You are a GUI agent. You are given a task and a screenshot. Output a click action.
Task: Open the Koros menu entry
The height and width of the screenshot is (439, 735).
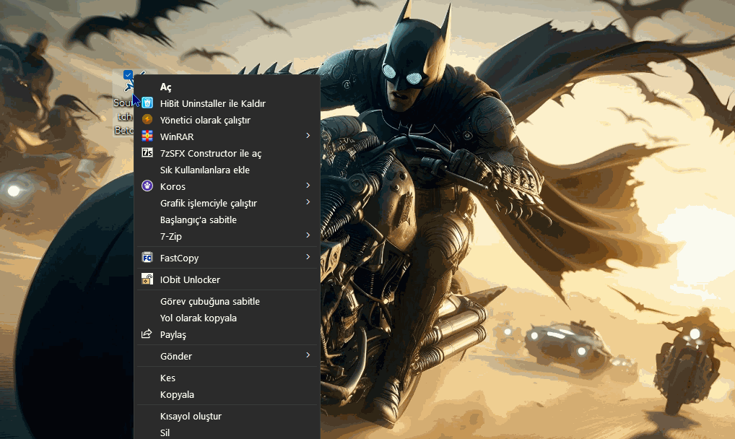[x=227, y=187]
